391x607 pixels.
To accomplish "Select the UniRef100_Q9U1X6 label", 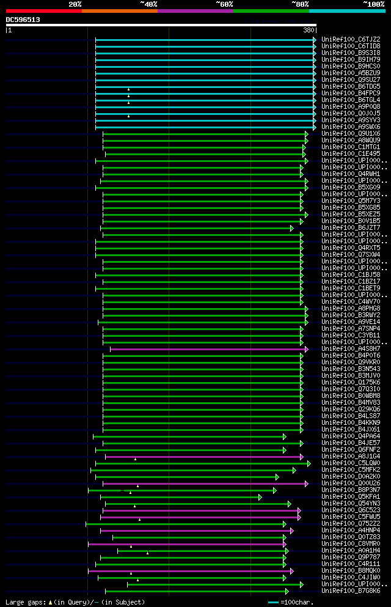I will pos(351,133).
